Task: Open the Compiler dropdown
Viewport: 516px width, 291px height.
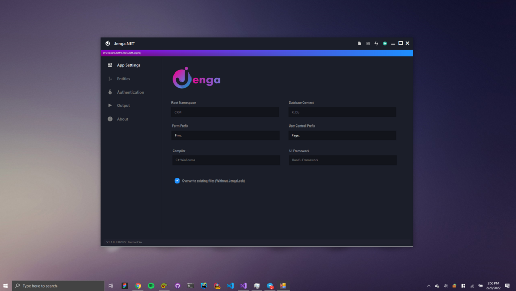Action: click(226, 160)
